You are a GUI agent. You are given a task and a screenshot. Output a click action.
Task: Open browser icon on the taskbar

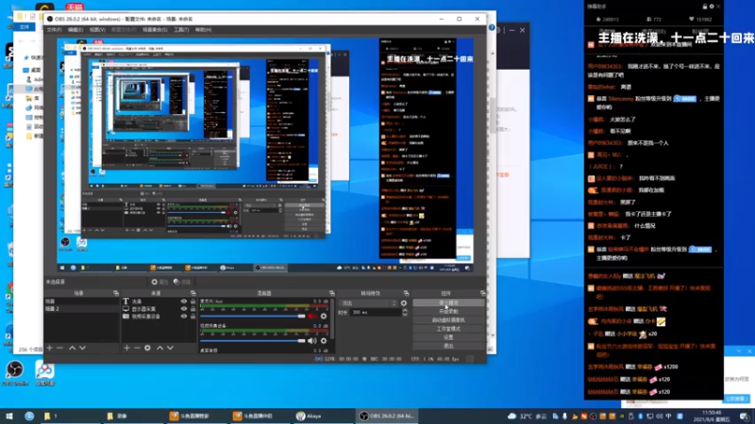[x=29, y=416]
